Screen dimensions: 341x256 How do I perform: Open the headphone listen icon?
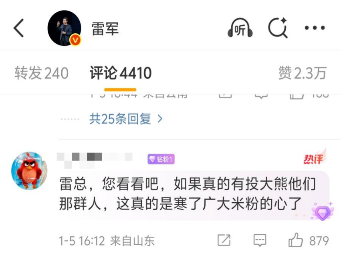[x=240, y=28]
